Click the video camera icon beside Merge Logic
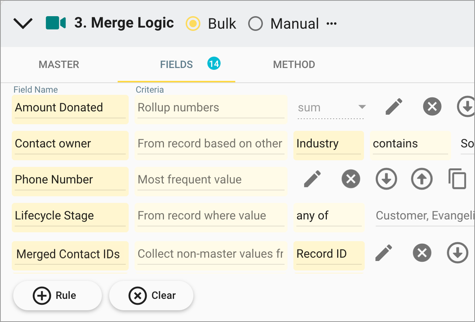Screen dimensions: 475x322 point(56,23)
